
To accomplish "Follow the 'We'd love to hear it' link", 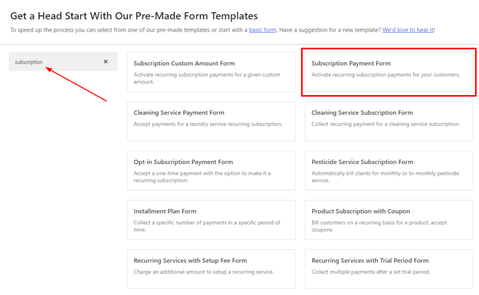I will tap(408, 30).
